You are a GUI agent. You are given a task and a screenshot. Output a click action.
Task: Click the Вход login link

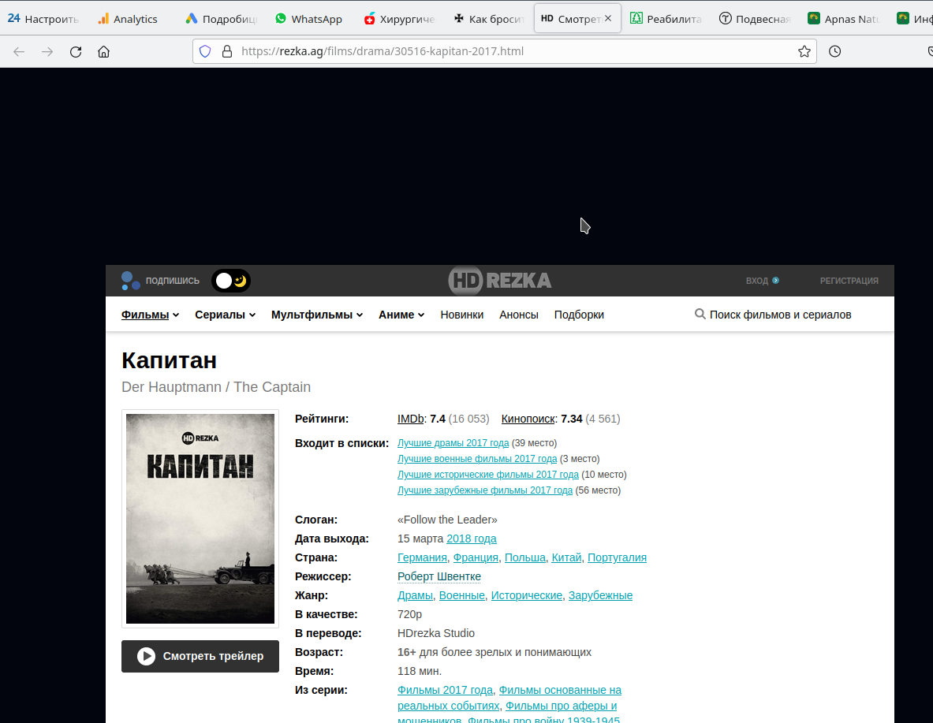762,281
